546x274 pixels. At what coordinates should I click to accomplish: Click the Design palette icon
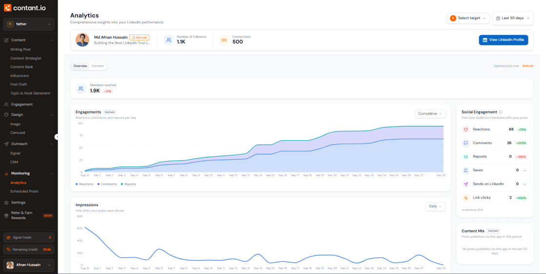click(x=6, y=114)
